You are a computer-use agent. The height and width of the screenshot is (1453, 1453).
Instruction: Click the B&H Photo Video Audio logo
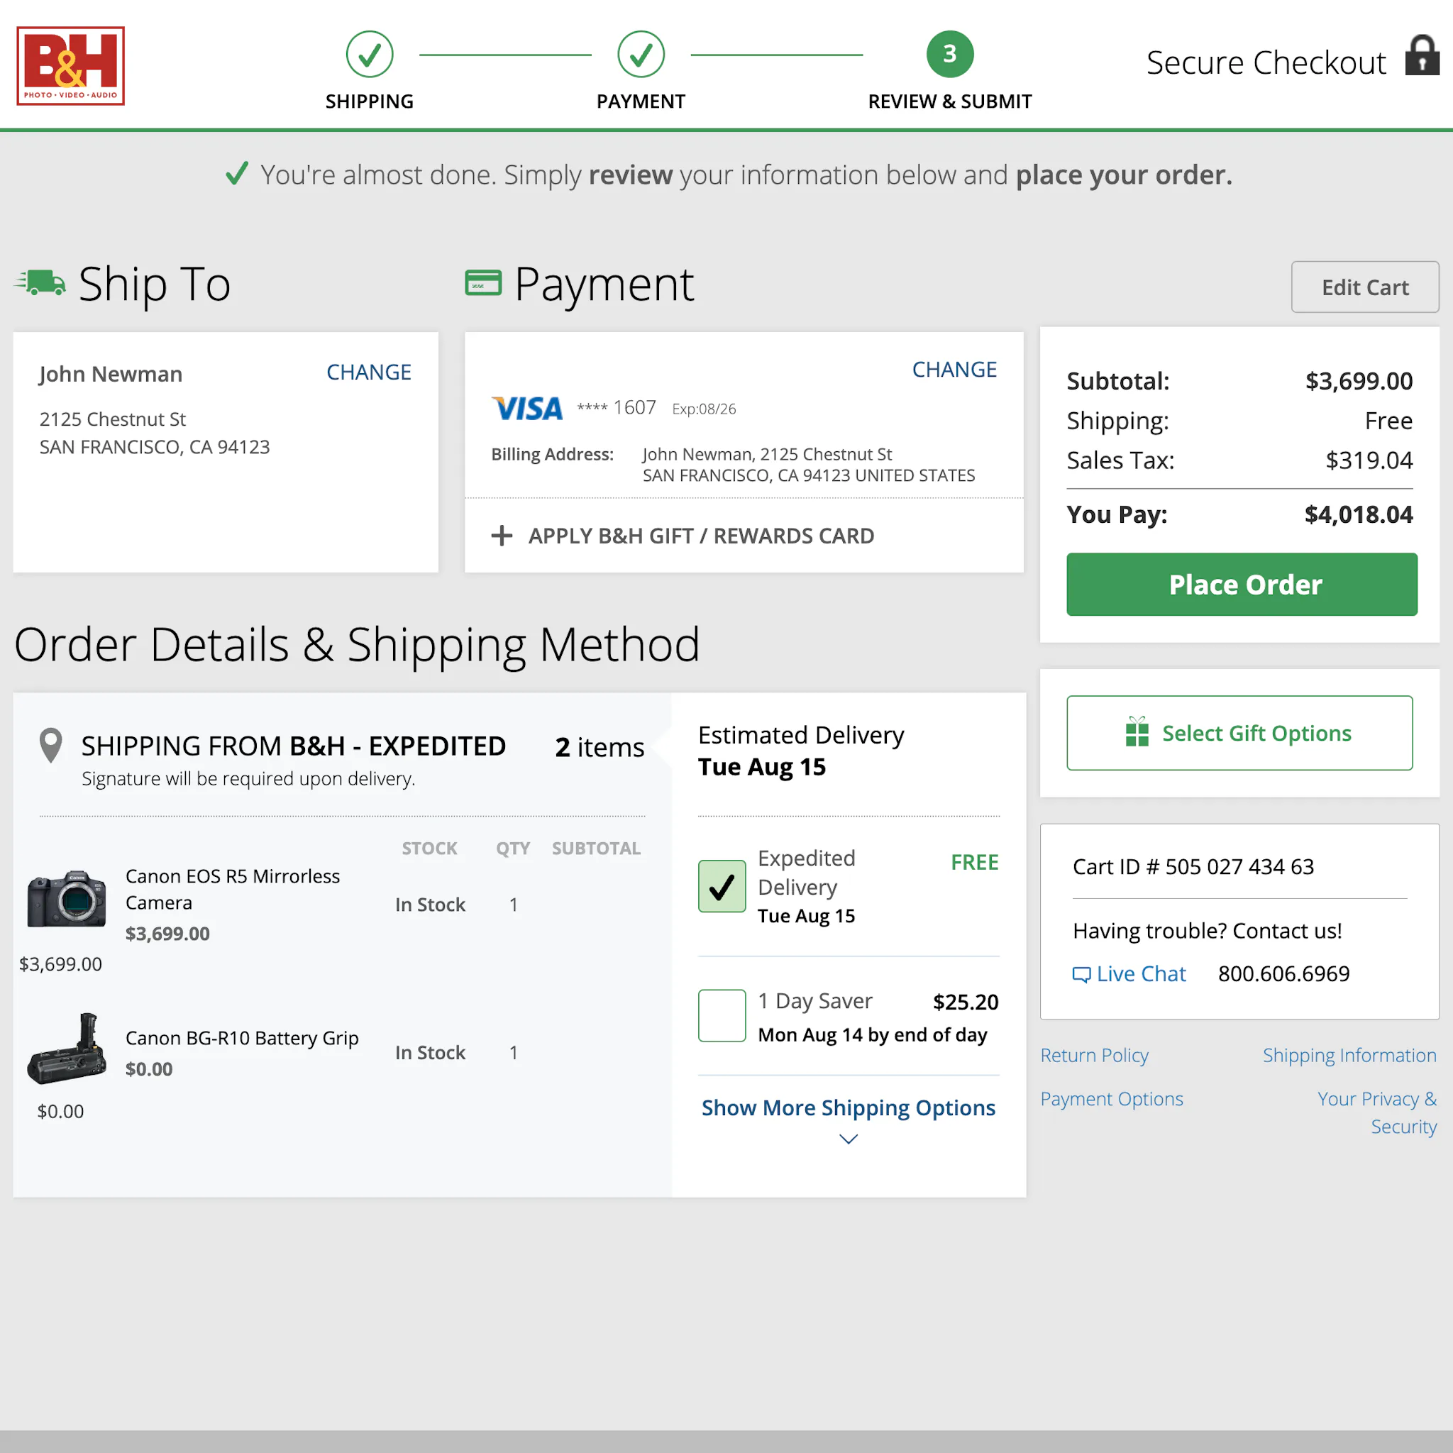(x=71, y=66)
